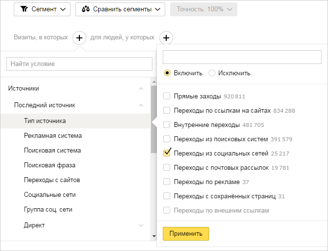Collapse the Источники section
This screenshot has width=328, height=251.
click(x=141, y=89)
